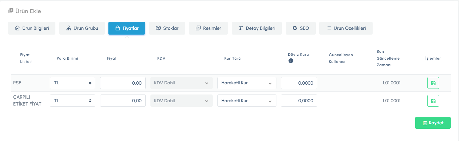Open ÇARPILI ETİKET FİYAT currency dropdown
The image size is (459, 141).
pos(72,101)
